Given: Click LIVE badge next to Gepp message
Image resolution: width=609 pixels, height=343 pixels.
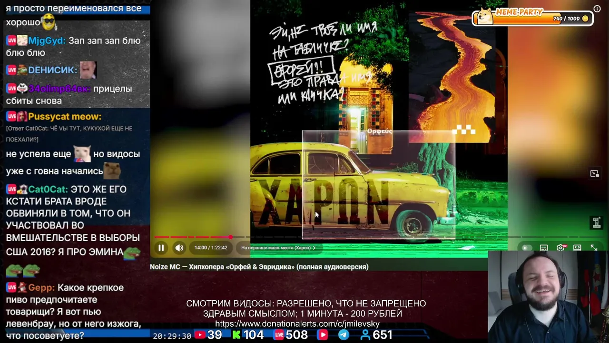Looking at the screenshot, I should (11, 288).
